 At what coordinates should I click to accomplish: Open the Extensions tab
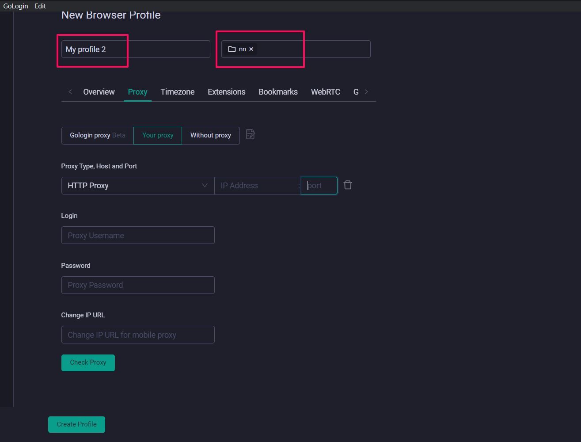[227, 92]
